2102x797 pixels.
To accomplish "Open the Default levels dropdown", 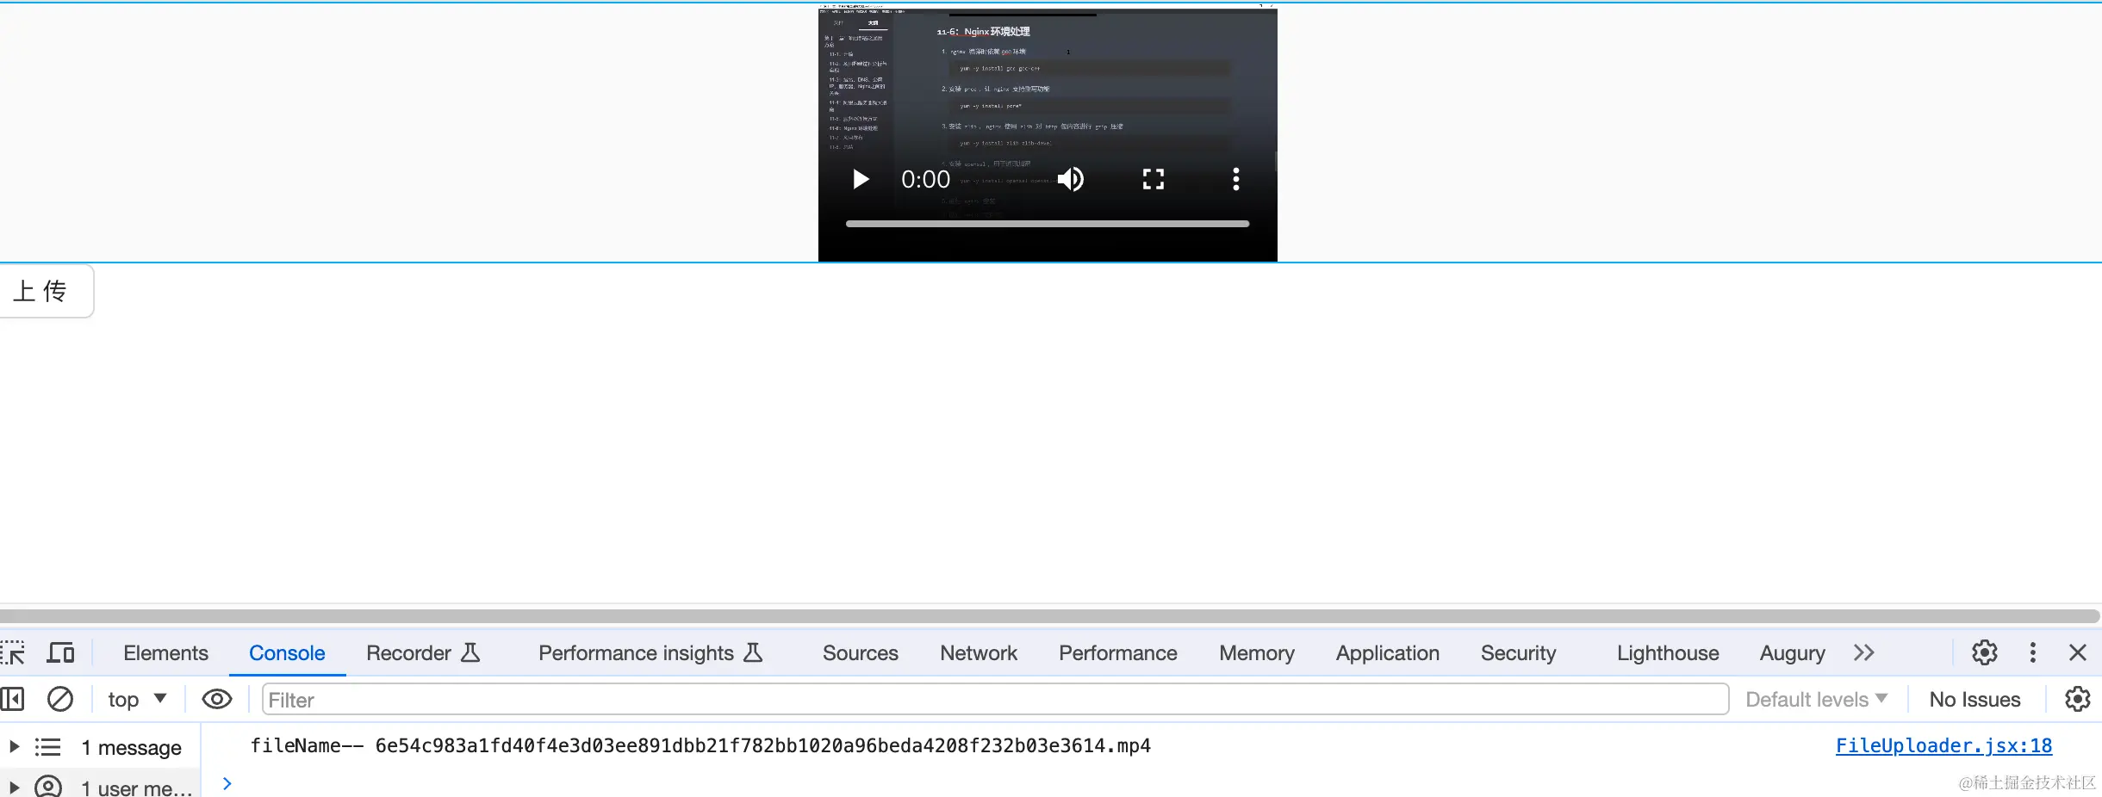I will [1816, 699].
